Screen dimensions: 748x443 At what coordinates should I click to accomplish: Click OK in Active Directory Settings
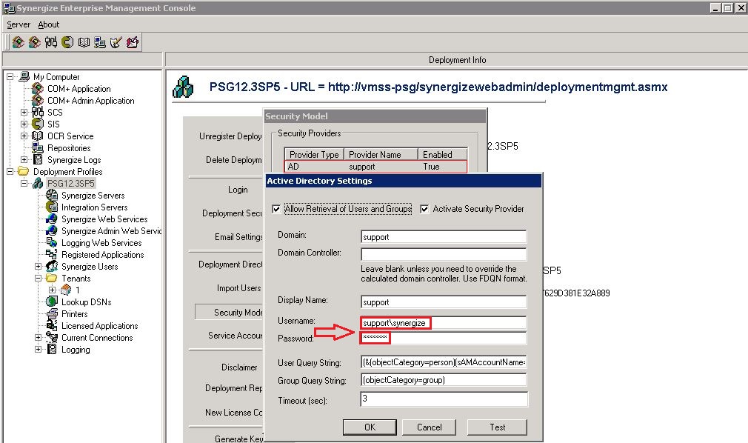(x=370, y=427)
